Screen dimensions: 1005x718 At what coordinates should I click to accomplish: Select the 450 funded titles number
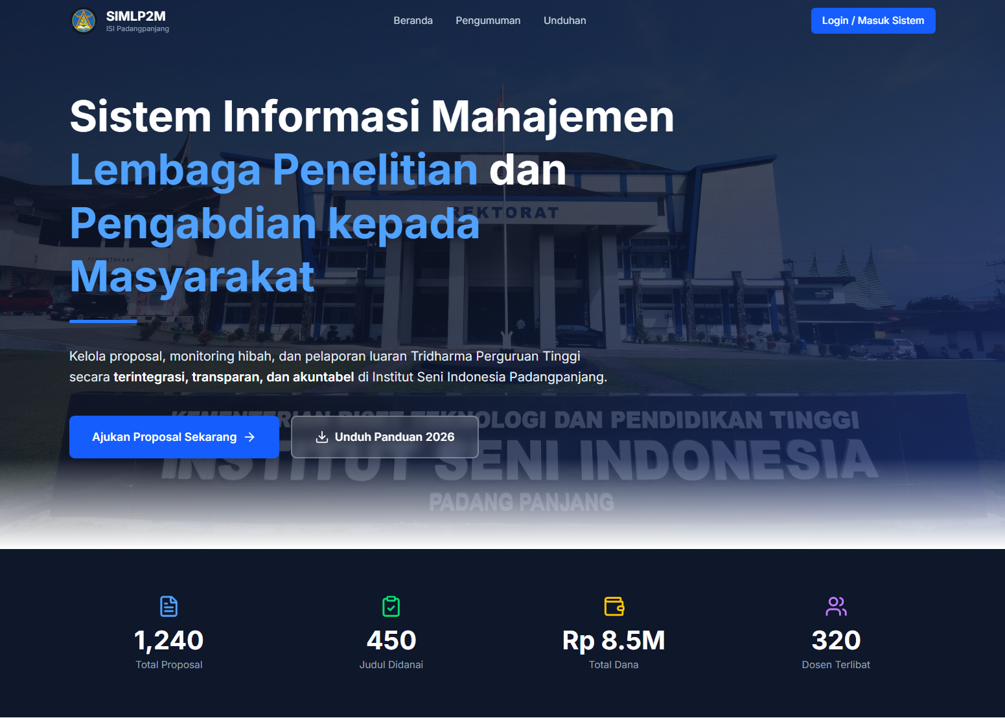click(391, 640)
